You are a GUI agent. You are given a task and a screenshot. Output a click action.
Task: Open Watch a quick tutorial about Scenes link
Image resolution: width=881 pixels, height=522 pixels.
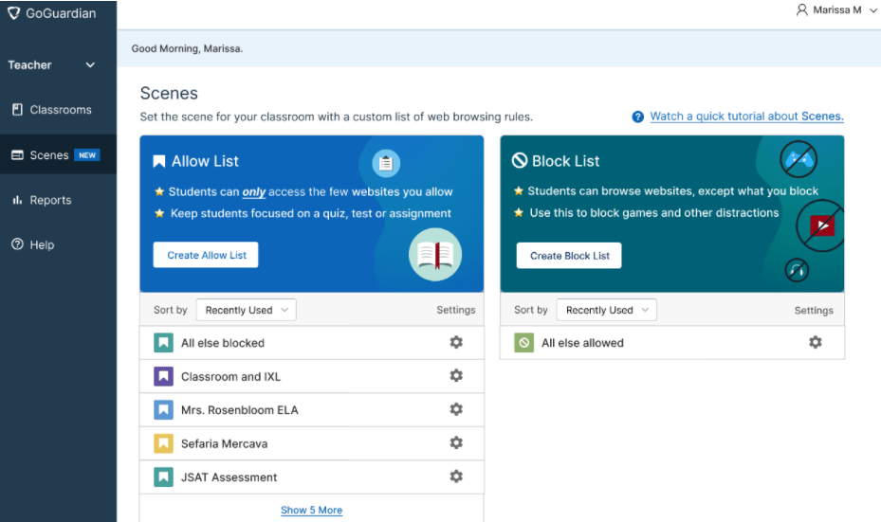pos(746,117)
